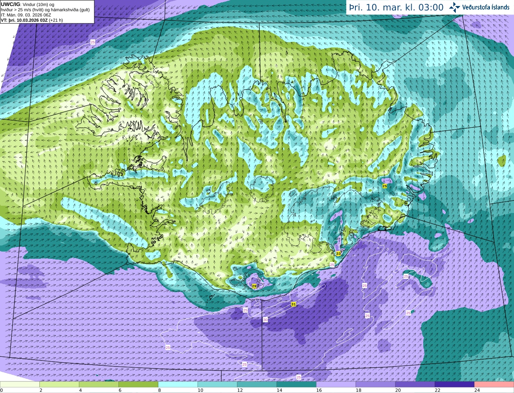Click the 'UWC/IG: Vindur (10m) og' title line

click(27, 4)
